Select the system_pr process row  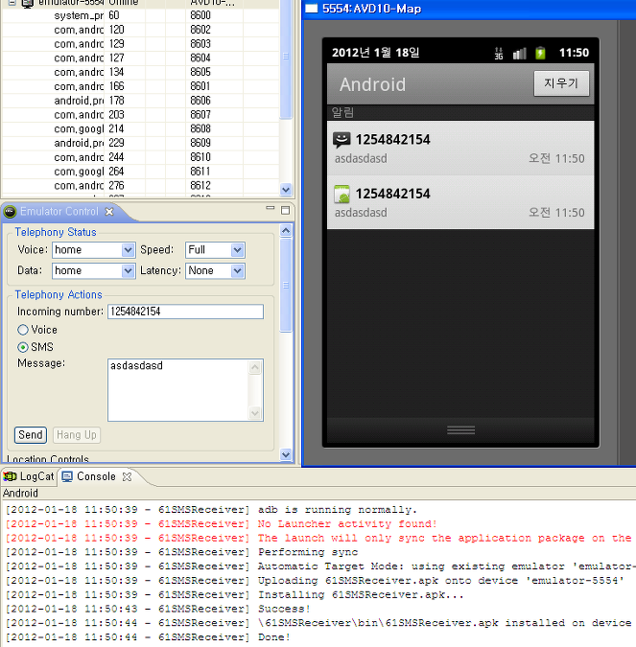(x=140, y=15)
